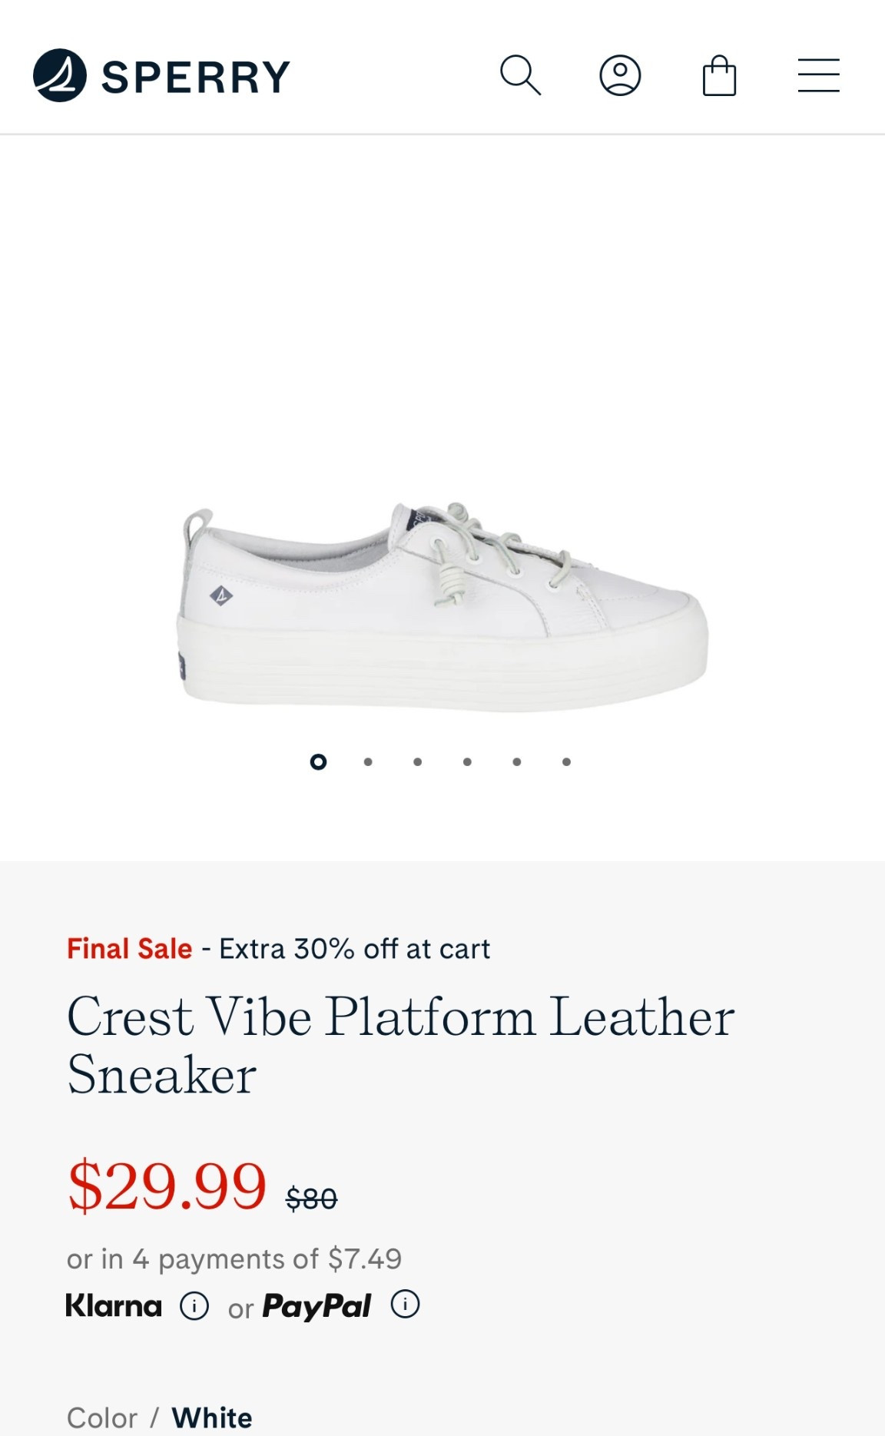885x1436 pixels.
Task: Click the Klarna info icon
Action: [194, 1305]
